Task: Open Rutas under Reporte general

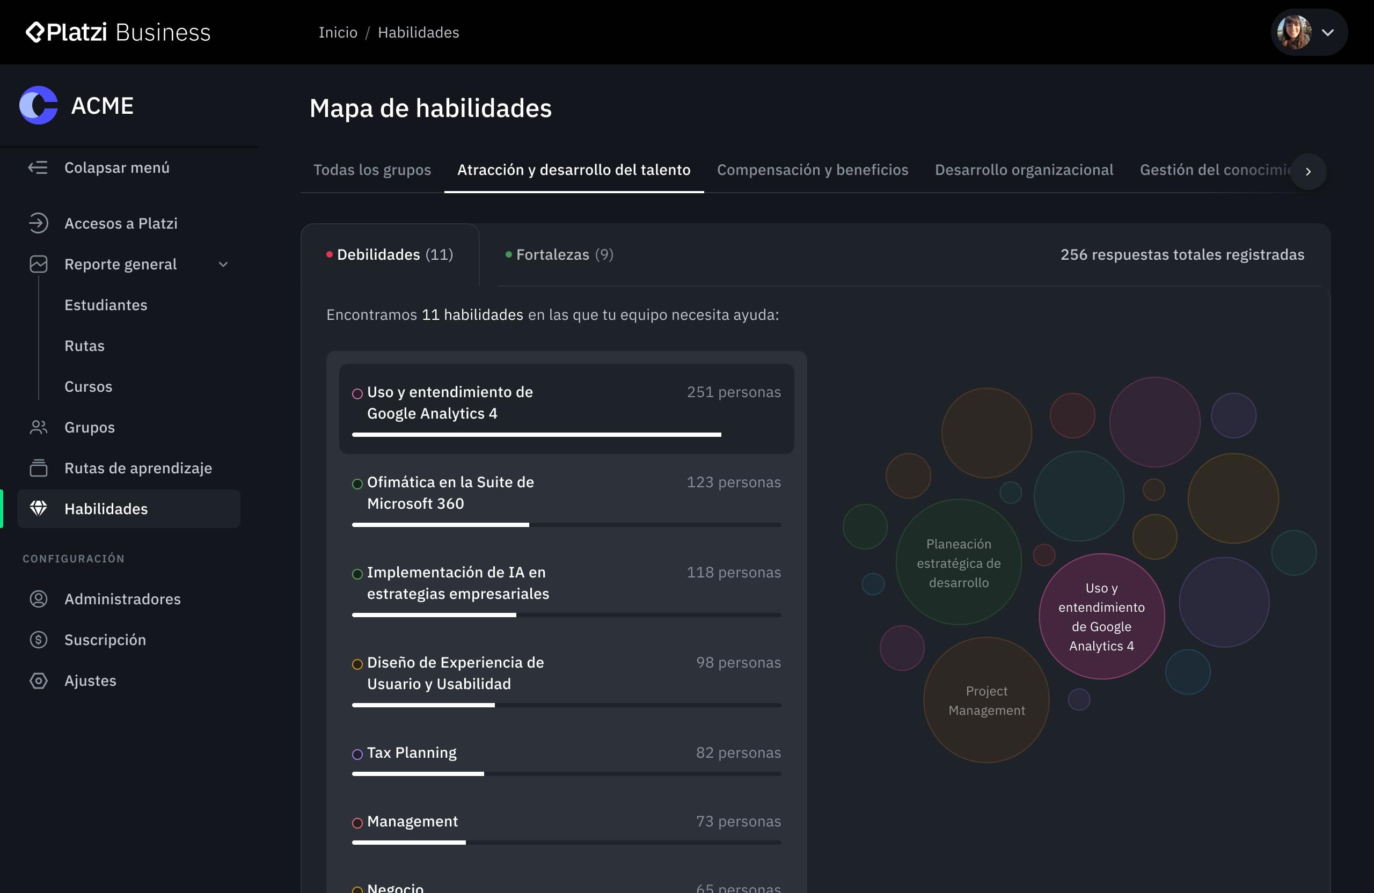Action: point(84,346)
